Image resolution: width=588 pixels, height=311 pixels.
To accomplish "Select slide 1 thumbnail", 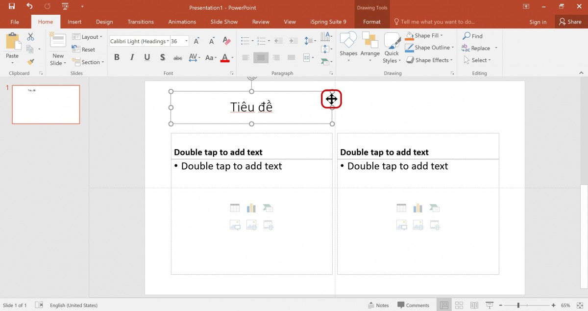I will point(46,104).
